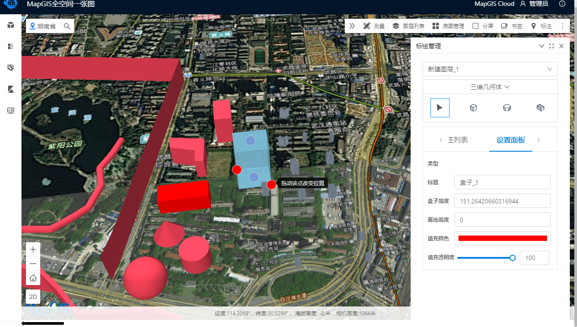This screenshot has width=577, height=327.
Task: Open the 新建图层_1 layer dropdown
Action: (x=490, y=69)
